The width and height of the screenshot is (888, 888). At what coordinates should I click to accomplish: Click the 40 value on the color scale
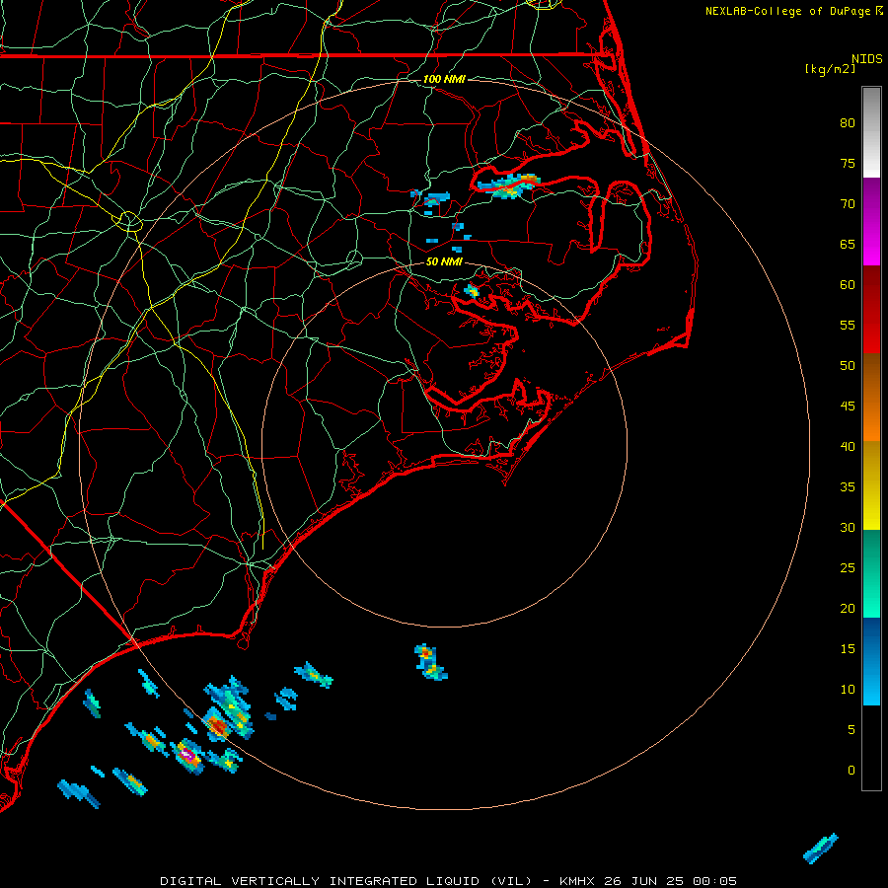tap(848, 447)
